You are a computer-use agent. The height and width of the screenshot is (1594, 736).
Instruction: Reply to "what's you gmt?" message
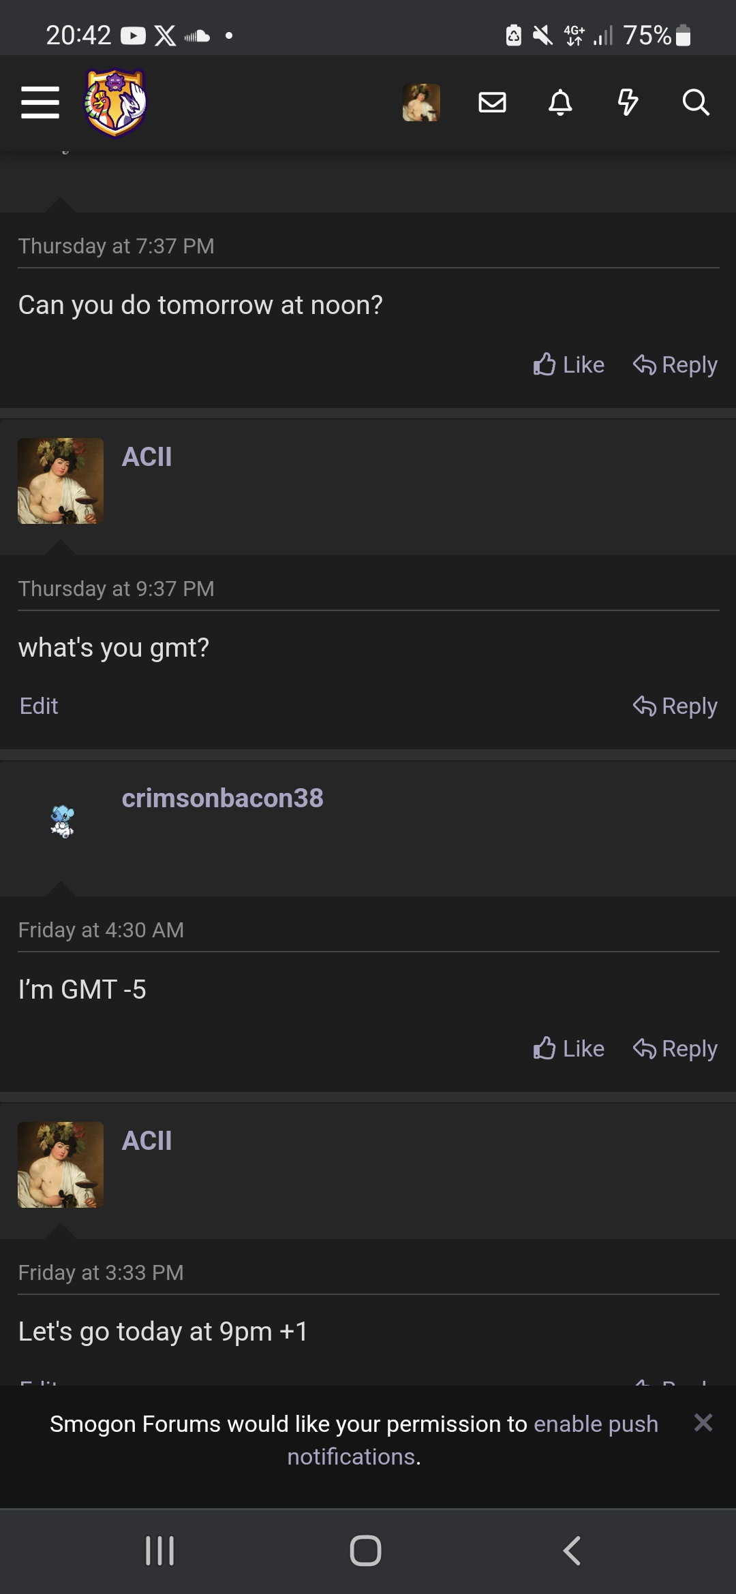pos(675,706)
